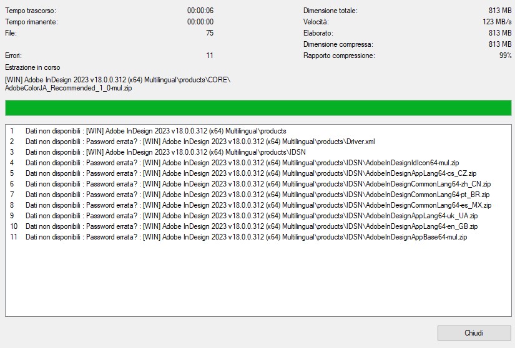This screenshot has height=348, width=515.
Task: Select error row for AdobeInDesignAppLang64-en_GB.zip
Action: click(x=258, y=226)
